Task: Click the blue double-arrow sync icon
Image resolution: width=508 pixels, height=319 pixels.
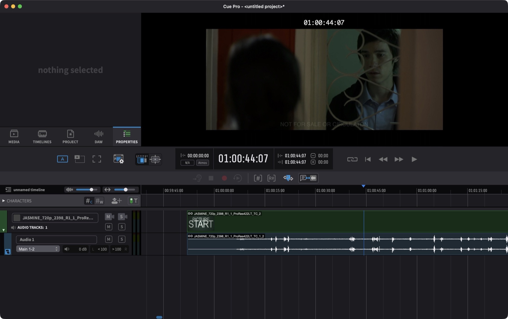Action: tap(288, 178)
